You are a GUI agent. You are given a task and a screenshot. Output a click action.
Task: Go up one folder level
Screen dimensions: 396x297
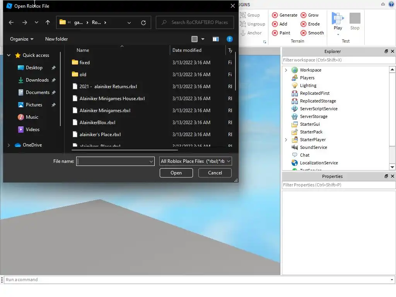pyautogui.click(x=48, y=22)
